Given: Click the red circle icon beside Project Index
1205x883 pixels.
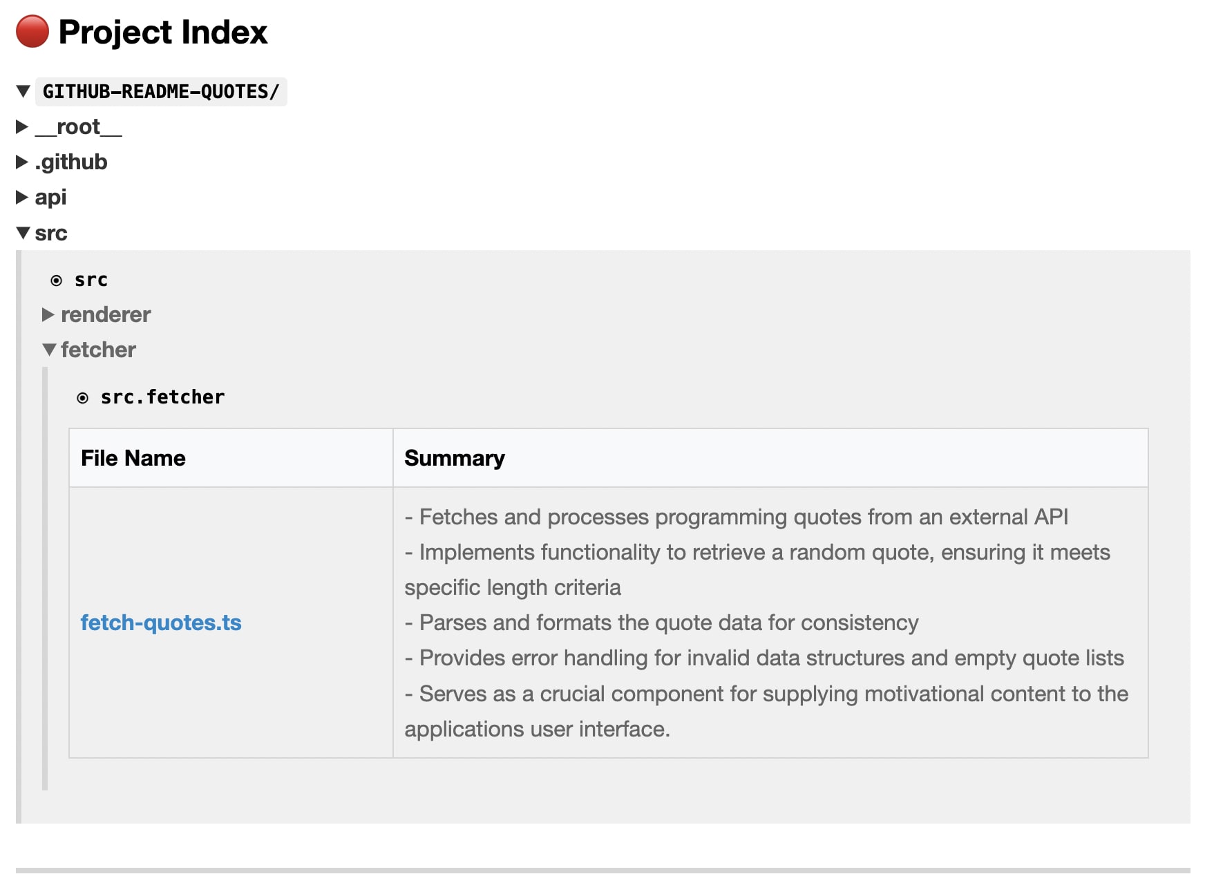Looking at the screenshot, I should tap(32, 32).
